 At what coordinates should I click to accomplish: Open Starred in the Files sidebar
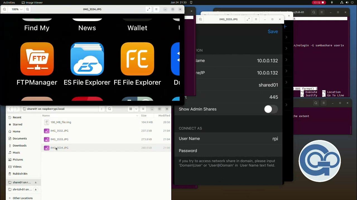[x=23, y=124]
